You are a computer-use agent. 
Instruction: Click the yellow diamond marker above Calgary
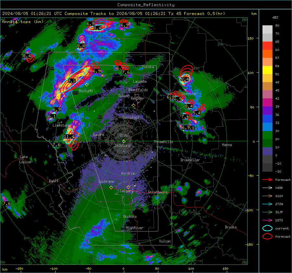tap(128, 187)
